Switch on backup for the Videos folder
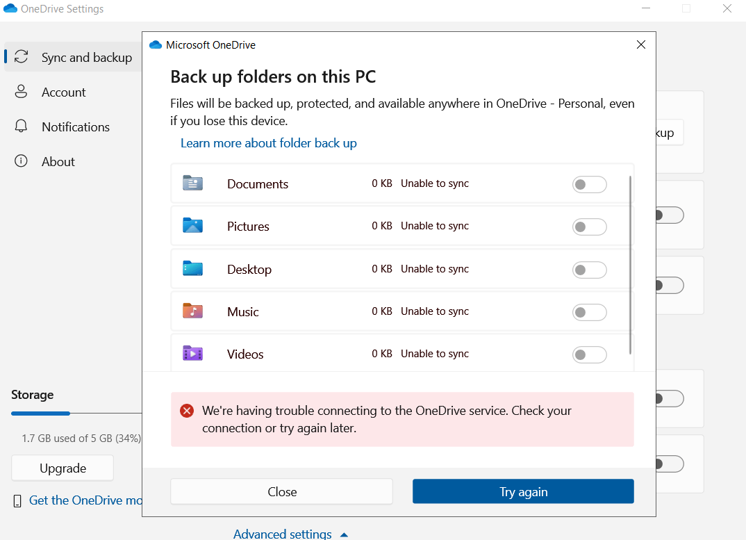 coord(590,354)
